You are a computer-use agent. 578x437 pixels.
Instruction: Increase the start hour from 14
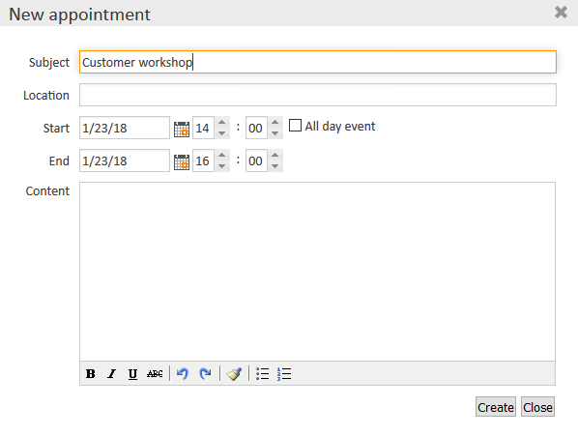point(221,123)
